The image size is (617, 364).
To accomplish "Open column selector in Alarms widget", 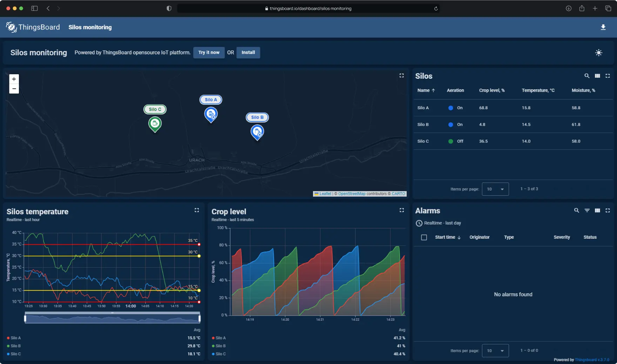I will click(x=597, y=210).
